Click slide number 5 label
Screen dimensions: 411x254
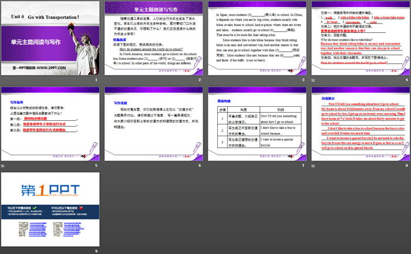pyautogui.click(x=96, y=165)
